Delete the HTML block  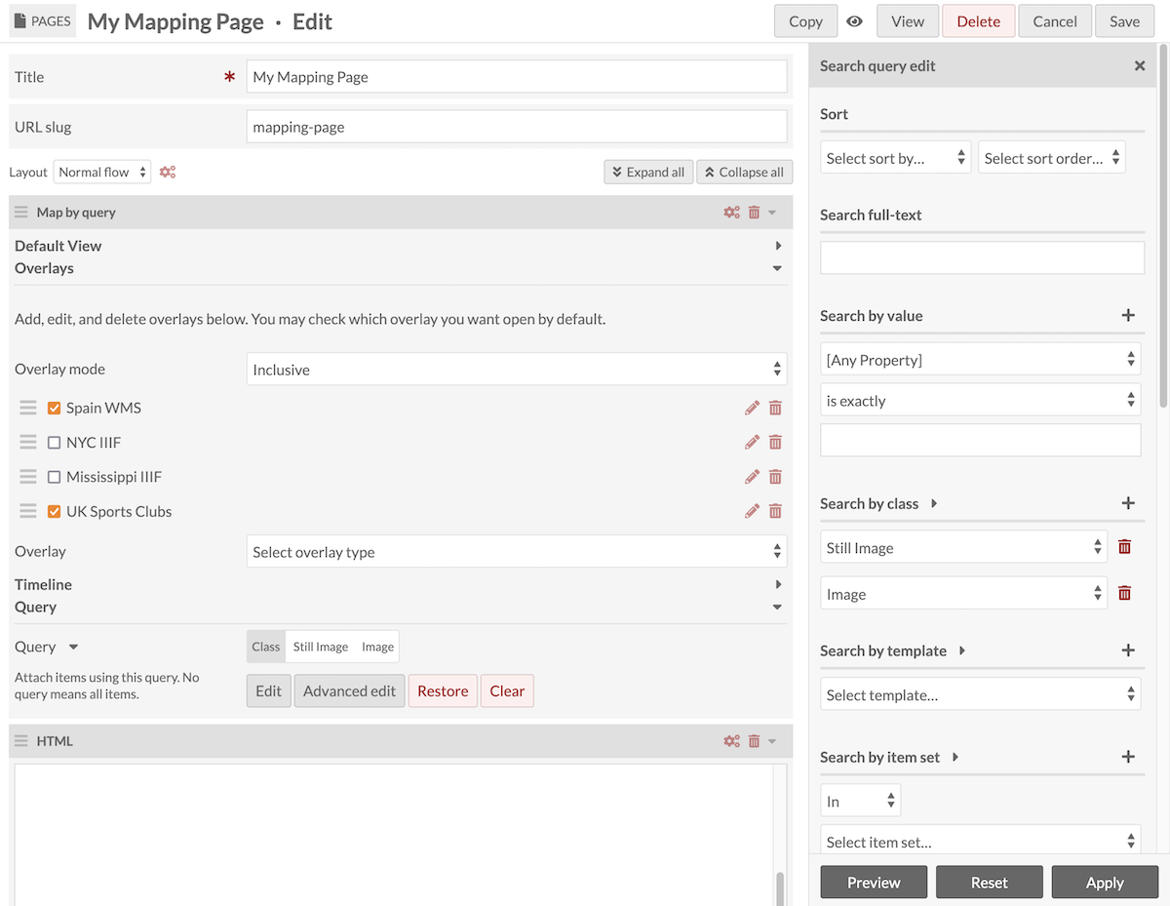click(x=754, y=741)
